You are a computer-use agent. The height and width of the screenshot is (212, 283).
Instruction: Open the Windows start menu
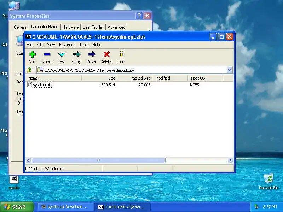17,207
